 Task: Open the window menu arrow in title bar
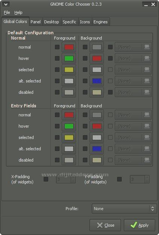(x=6, y=4)
